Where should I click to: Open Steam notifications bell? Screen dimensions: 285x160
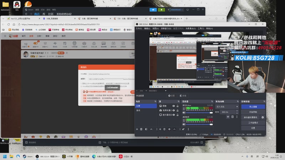click(x=161, y=10)
